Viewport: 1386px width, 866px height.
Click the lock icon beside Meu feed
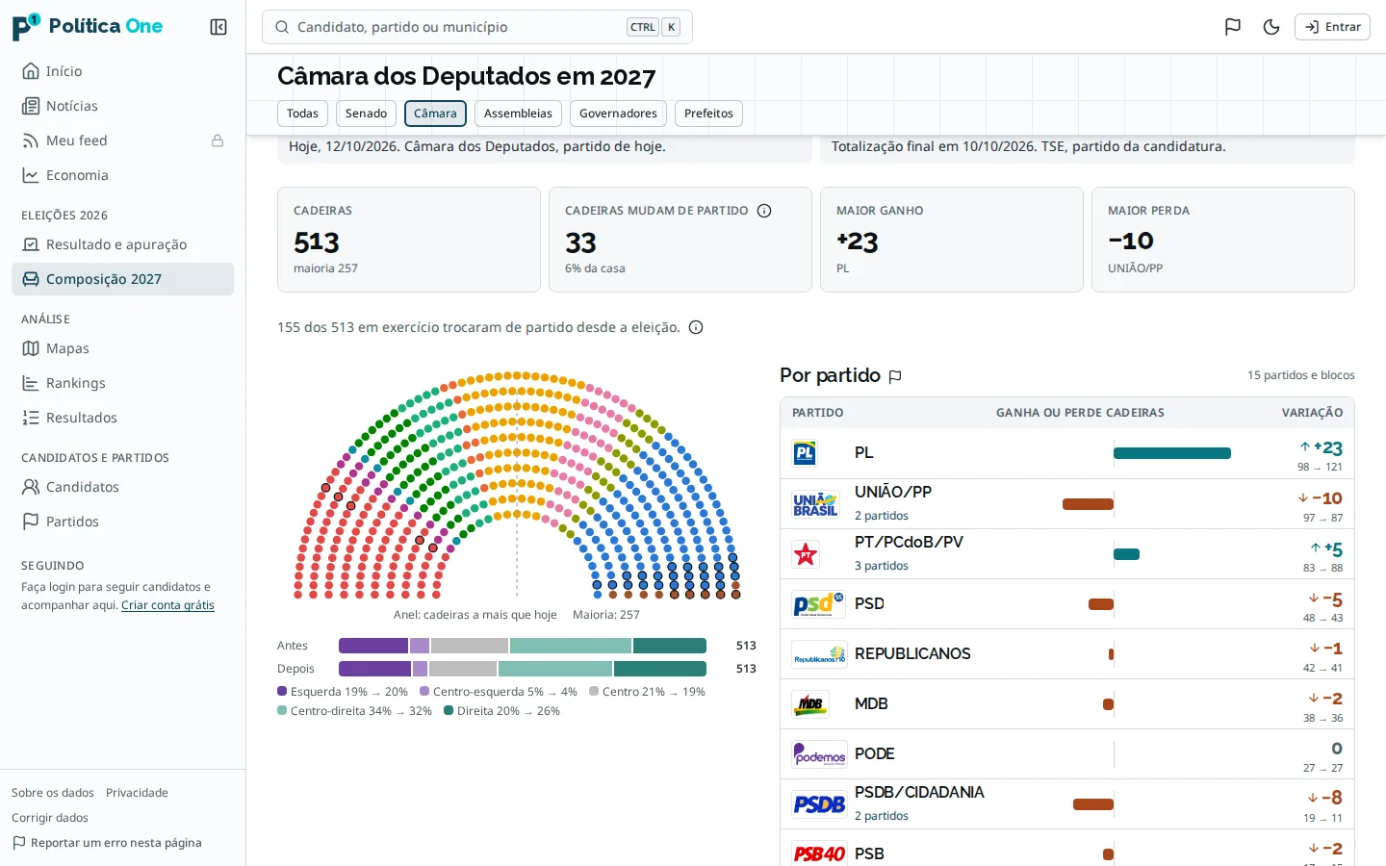coord(218,140)
